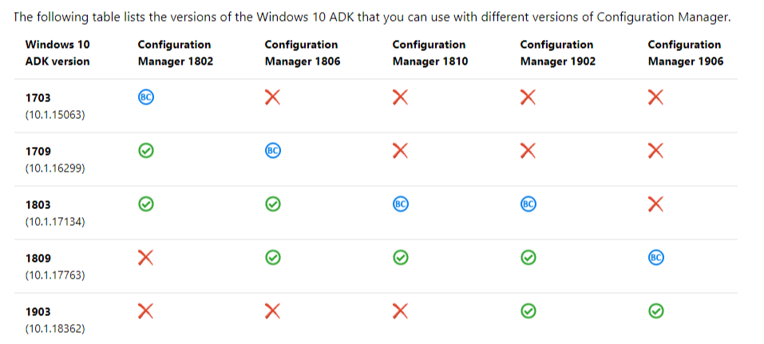Click green checkmark for ADK 1709, Manager 1802
764x344 pixels.
[x=146, y=150]
